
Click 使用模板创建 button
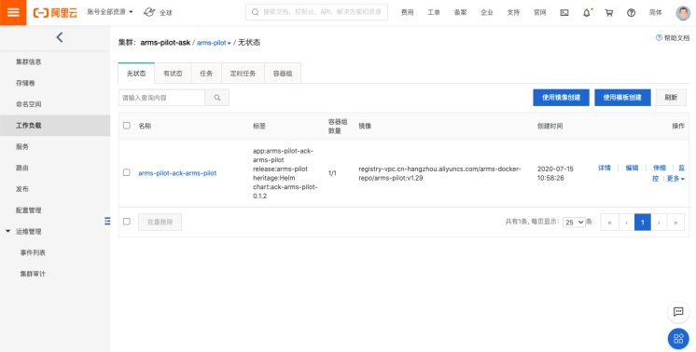tap(622, 98)
